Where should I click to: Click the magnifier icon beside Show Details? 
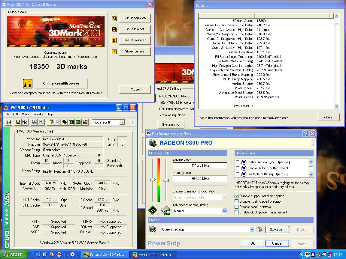[x=114, y=52]
